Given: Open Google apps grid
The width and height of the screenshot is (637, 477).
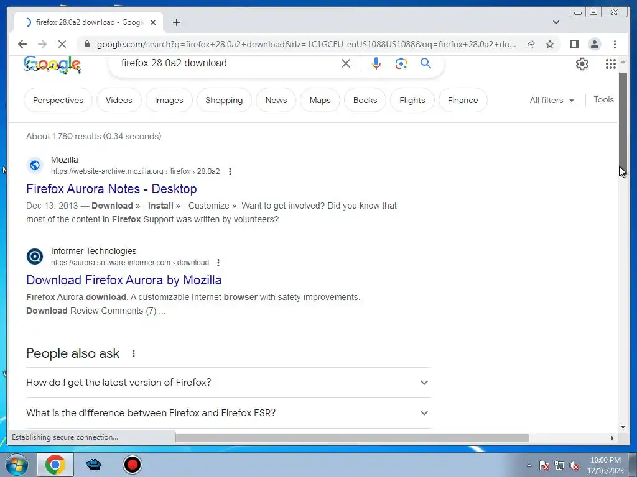Looking at the screenshot, I should point(611,64).
